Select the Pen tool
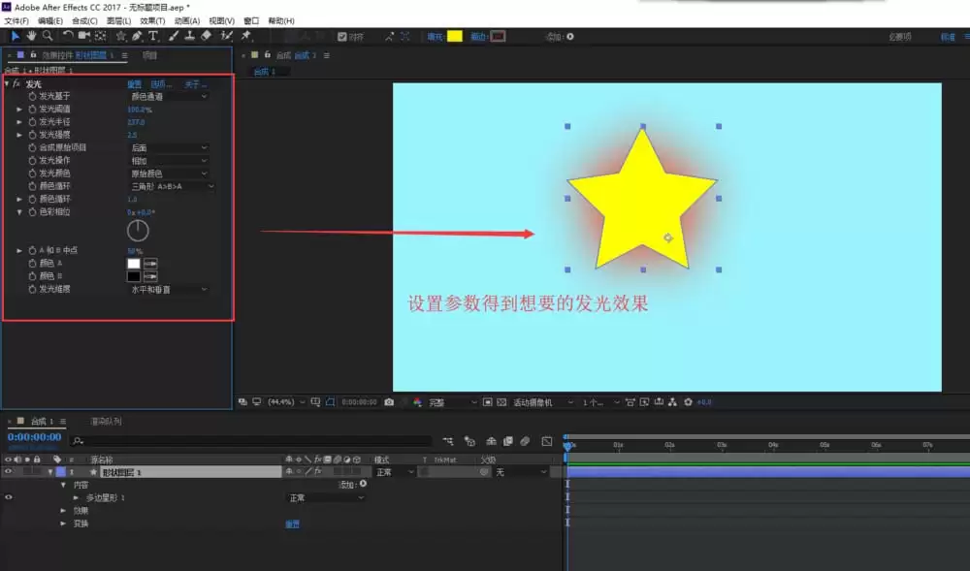The height and width of the screenshot is (571, 970). (x=137, y=37)
